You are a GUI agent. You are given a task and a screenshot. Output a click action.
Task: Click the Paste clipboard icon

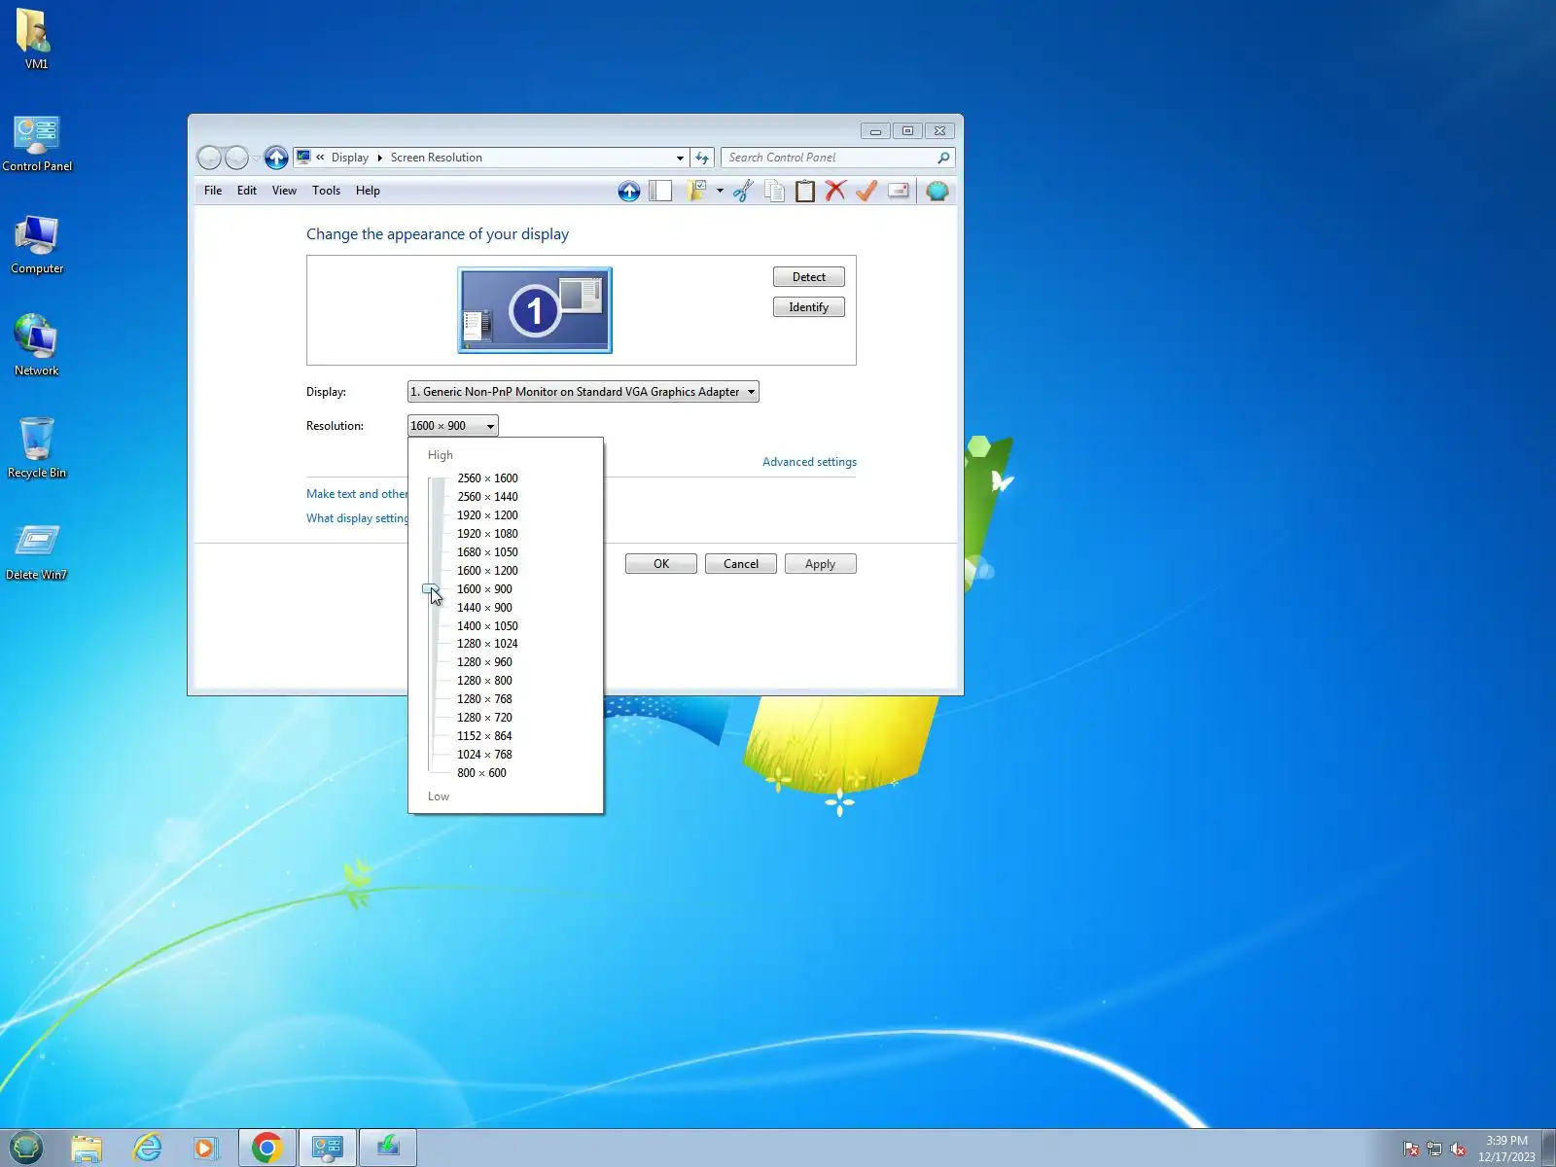tap(805, 192)
